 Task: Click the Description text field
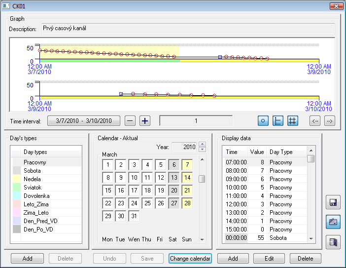pyautogui.click(x=187, y=29)
